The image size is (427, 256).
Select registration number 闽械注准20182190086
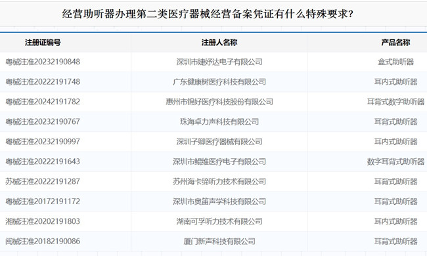[x=43, y=242]
